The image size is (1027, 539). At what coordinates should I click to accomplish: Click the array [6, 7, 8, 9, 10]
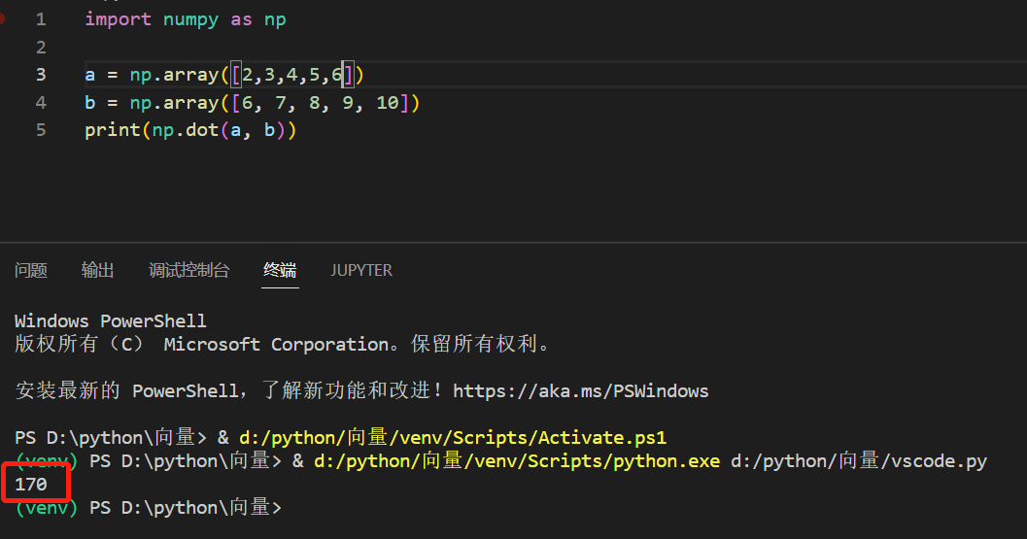click(x=321, y=103)
